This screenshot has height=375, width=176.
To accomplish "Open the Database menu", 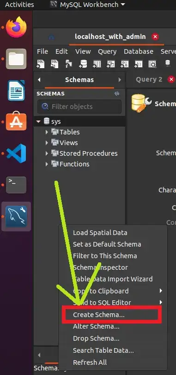I will point(138,51).
